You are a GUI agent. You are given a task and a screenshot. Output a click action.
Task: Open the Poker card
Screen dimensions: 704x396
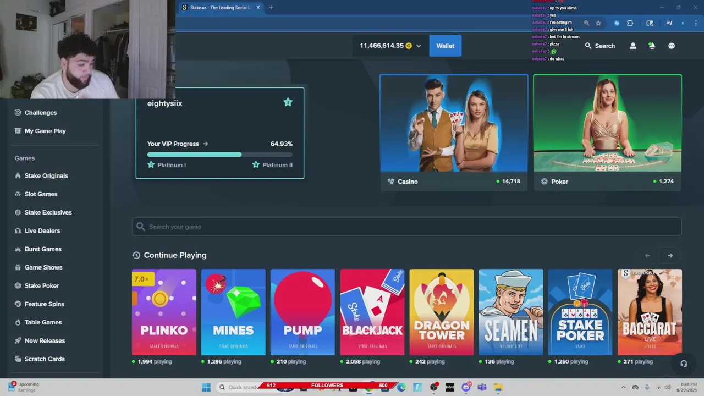pos(607,133)
